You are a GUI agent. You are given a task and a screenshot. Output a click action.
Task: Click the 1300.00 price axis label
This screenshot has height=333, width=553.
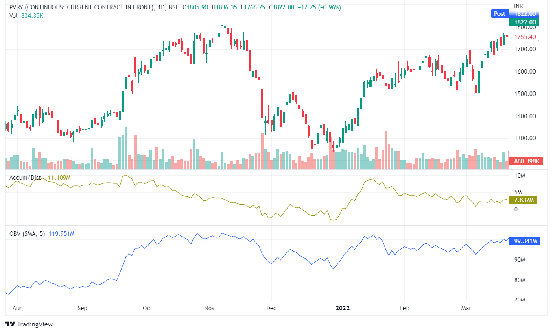click(524, 139)
